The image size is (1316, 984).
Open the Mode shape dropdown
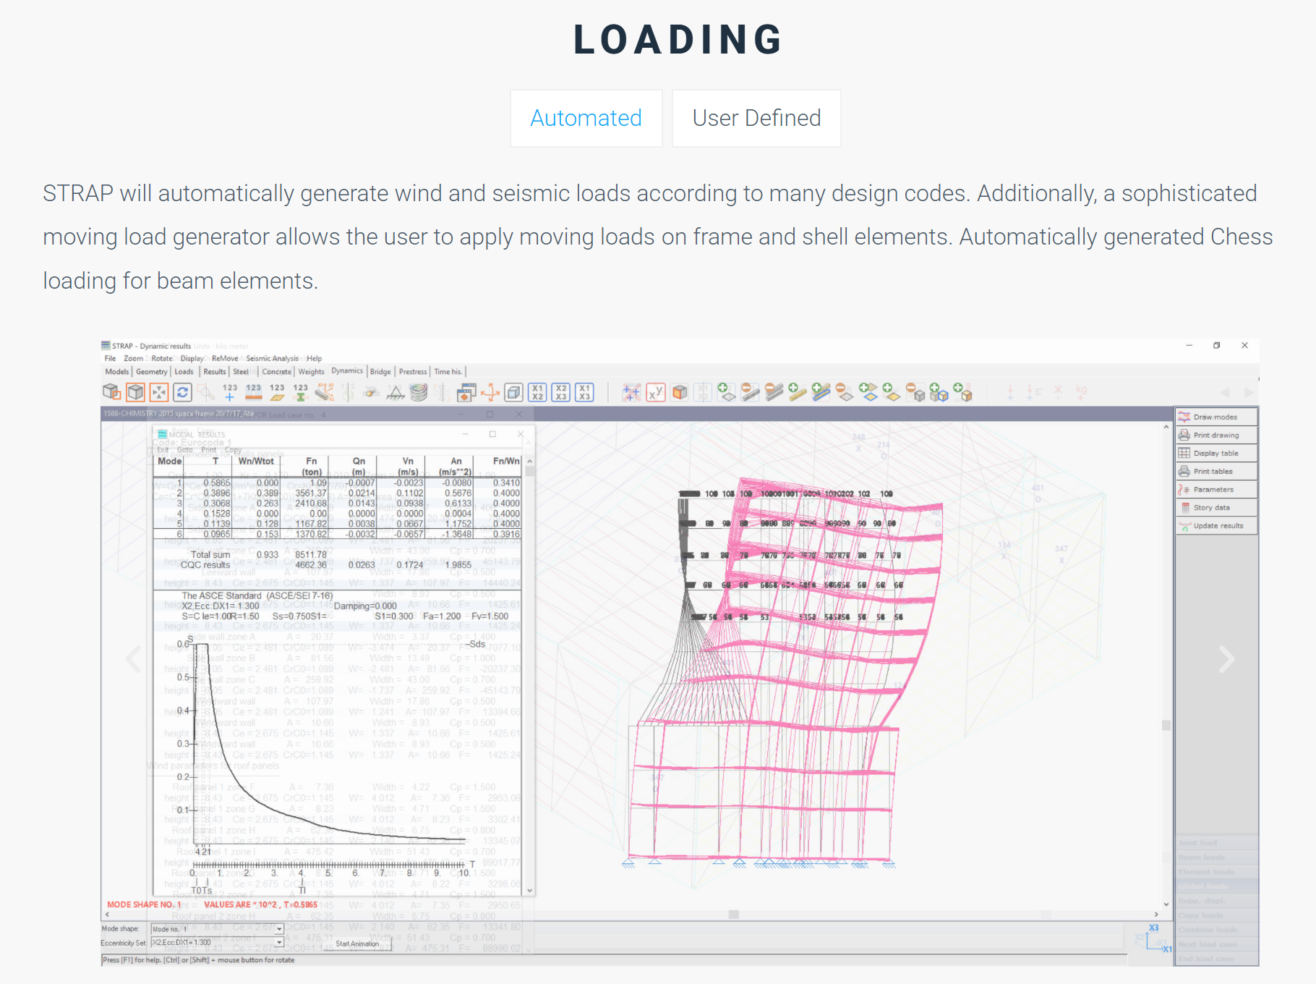(279, 929)
